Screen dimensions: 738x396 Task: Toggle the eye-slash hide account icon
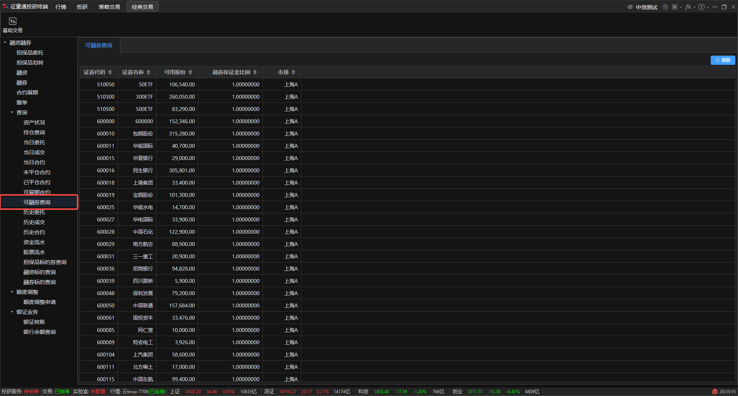(630, 7)
